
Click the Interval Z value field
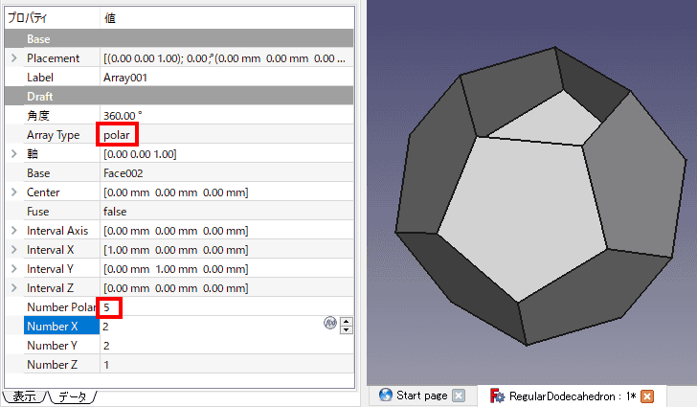[x=227, y=288]
